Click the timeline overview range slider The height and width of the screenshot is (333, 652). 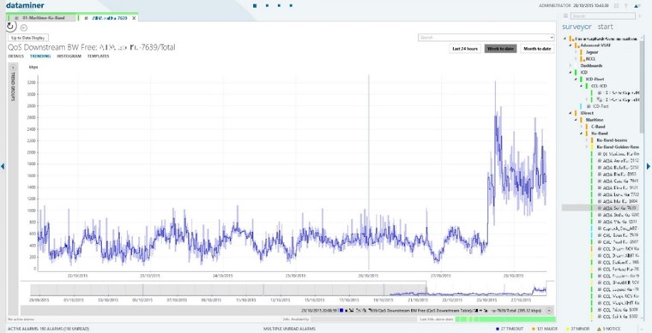tap(486, 289)
